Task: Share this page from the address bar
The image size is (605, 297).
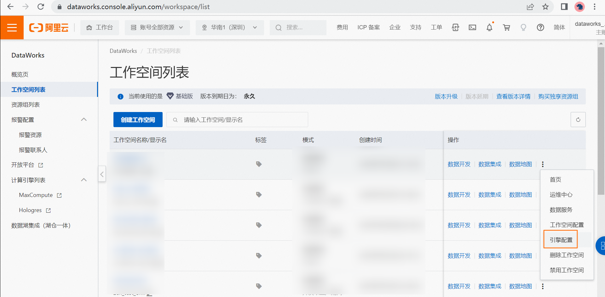Action: tap(530, 7)
